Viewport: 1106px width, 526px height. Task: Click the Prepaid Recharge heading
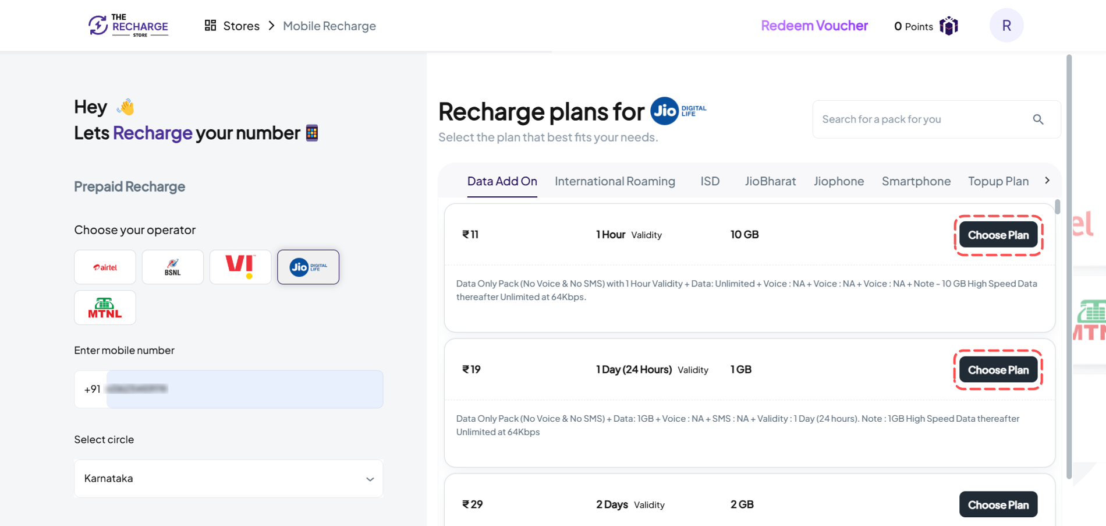(x=129, y=186)
